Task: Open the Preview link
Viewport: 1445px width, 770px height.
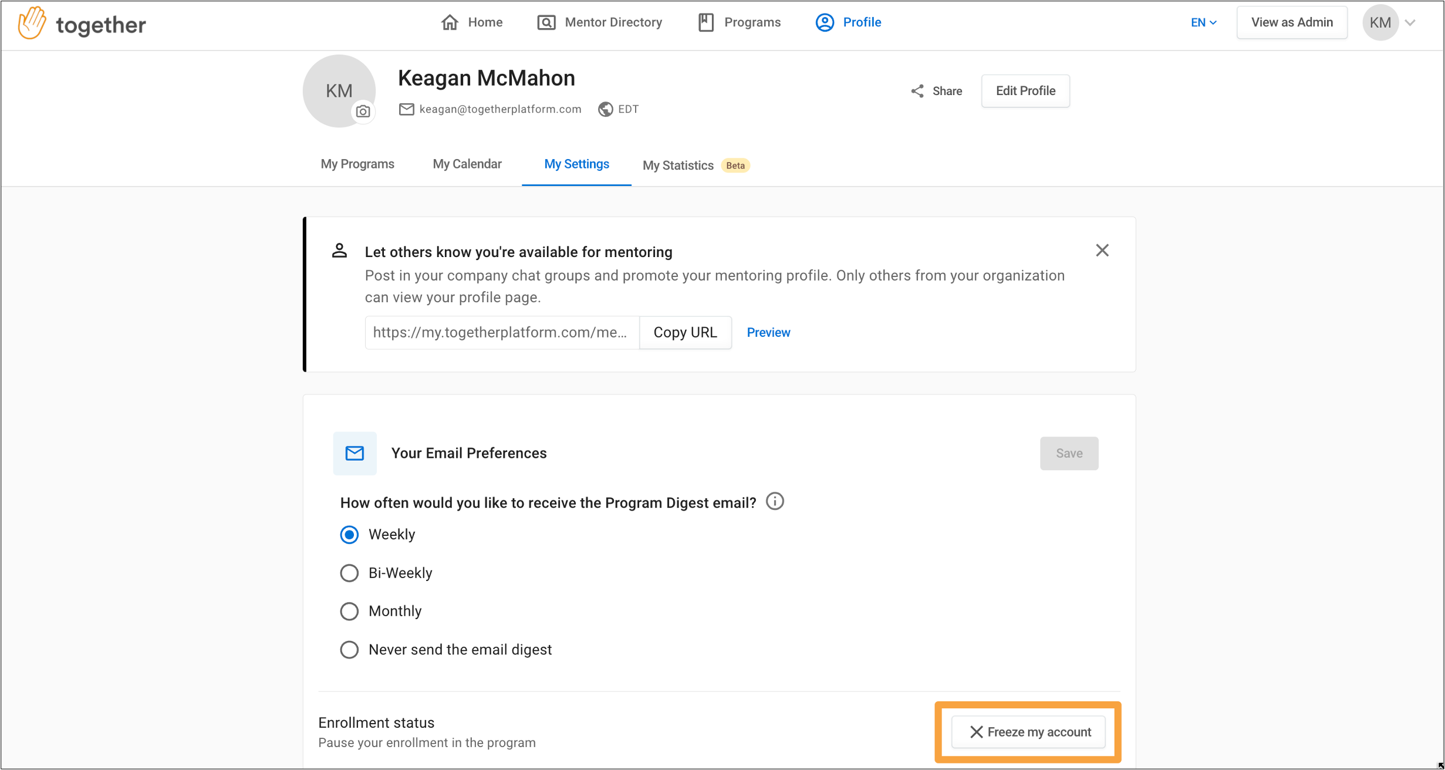Action: (768, 333)
